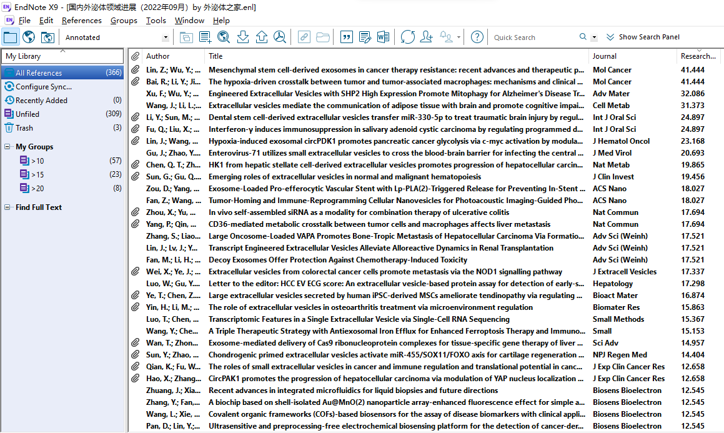Viewport: 724px width, 433px height.
Task: Click paperclip icon on Wei, X. row
Action: click(135, 271)
